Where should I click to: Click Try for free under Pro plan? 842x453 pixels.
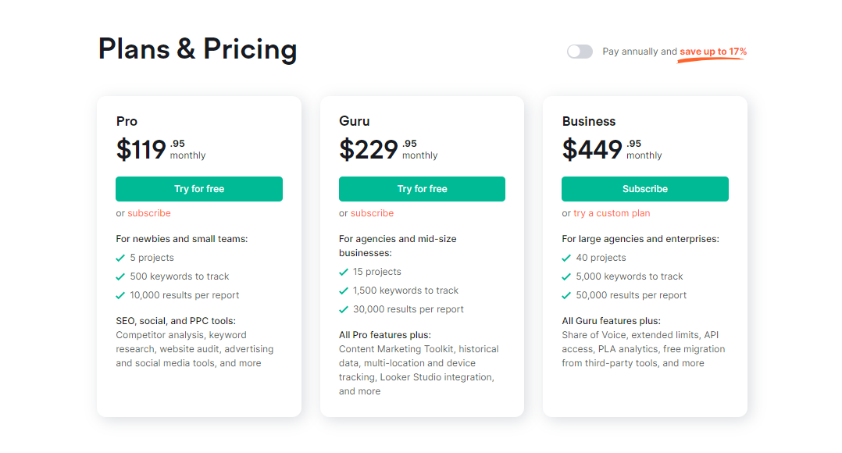[x=199, y=189]
